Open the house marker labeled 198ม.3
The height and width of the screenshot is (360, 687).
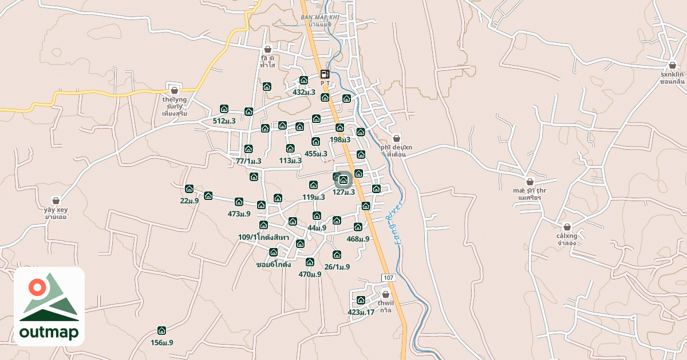(339, 127)
